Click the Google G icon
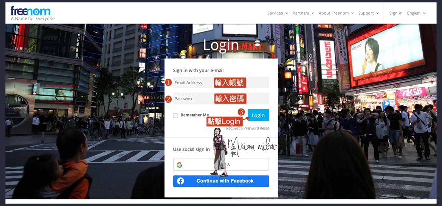 click(x=179, y=165)
